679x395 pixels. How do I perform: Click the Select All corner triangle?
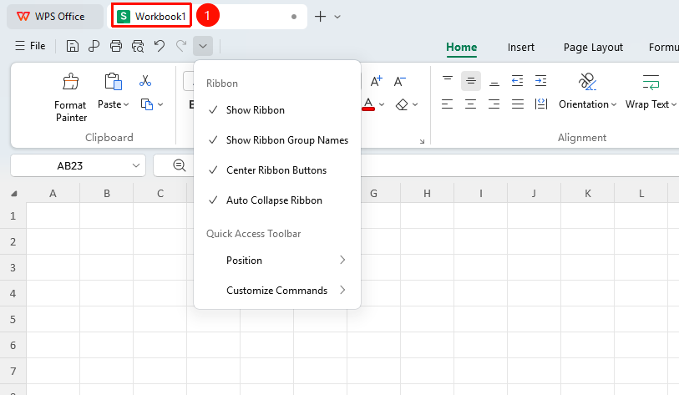click(14, 194)
